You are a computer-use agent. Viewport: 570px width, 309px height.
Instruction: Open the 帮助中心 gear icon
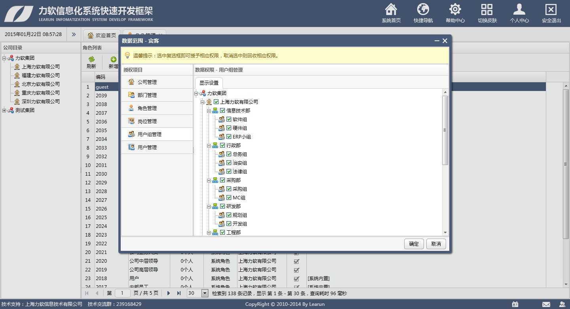click(455, 9)
